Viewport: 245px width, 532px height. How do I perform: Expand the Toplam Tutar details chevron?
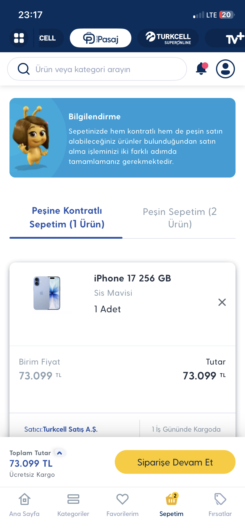(x=59, y=453)
